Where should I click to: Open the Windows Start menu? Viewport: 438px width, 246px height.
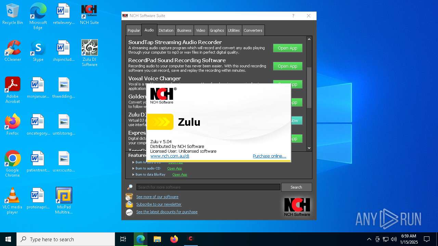tap(8, 239)
